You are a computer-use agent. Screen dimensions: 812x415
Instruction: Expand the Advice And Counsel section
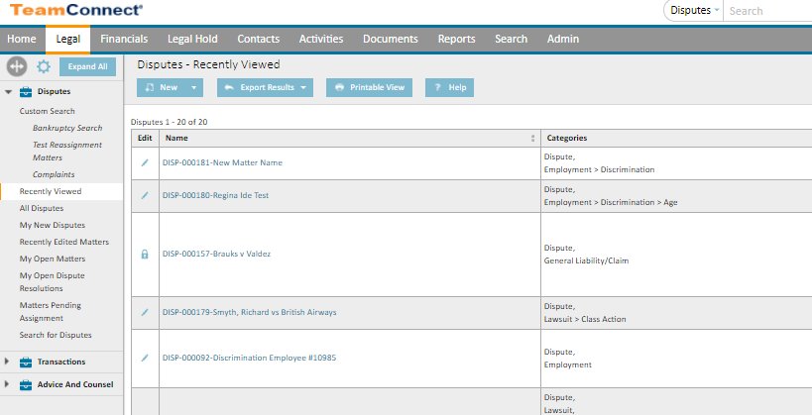[x=7, y=384]
